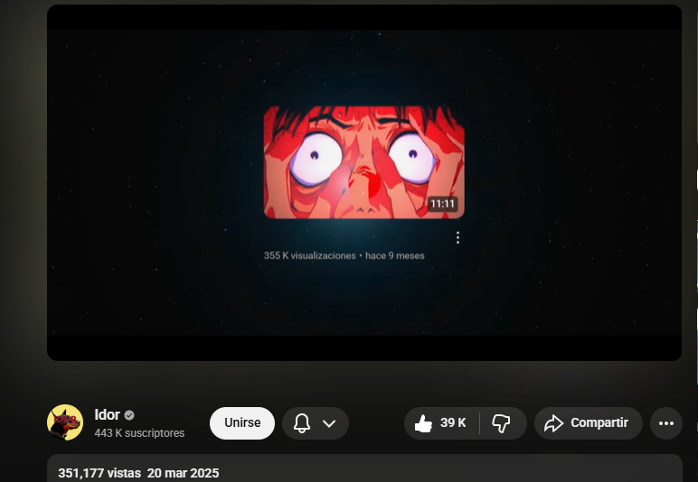Click the 443 K suscriptores text

click(x=139, y=433)
